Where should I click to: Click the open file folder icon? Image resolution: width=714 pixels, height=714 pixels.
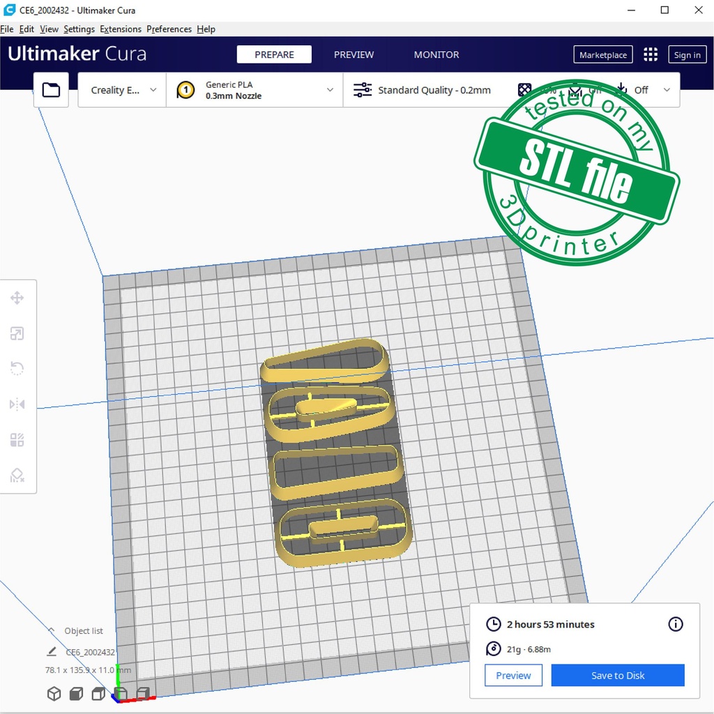click(x=51, y=90)
